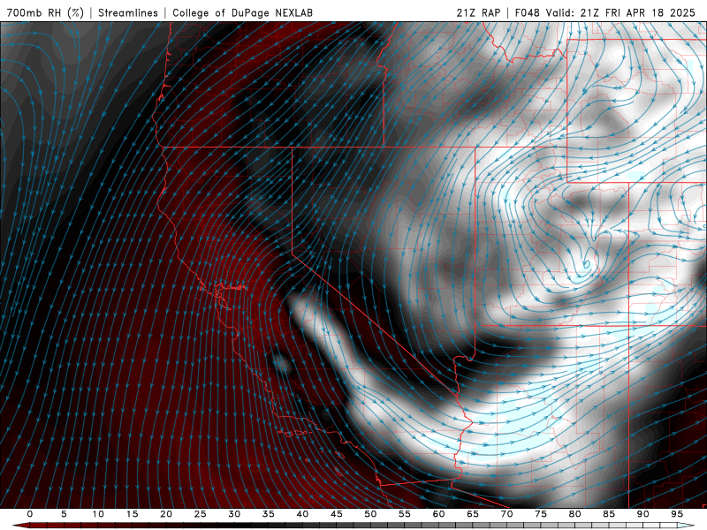
Task: Click the "70" colorbar scale label
Action: [x=506, y=514]
